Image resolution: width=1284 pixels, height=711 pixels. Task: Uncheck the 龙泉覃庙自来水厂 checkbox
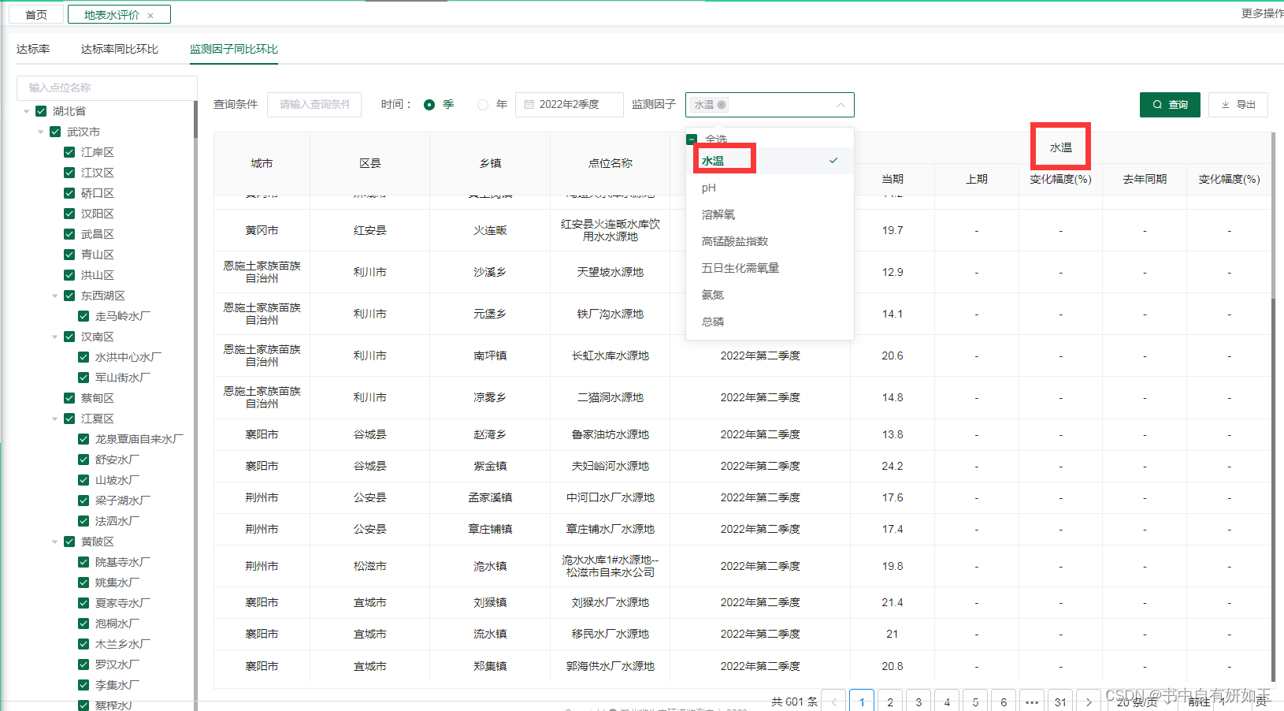point(83,439)
